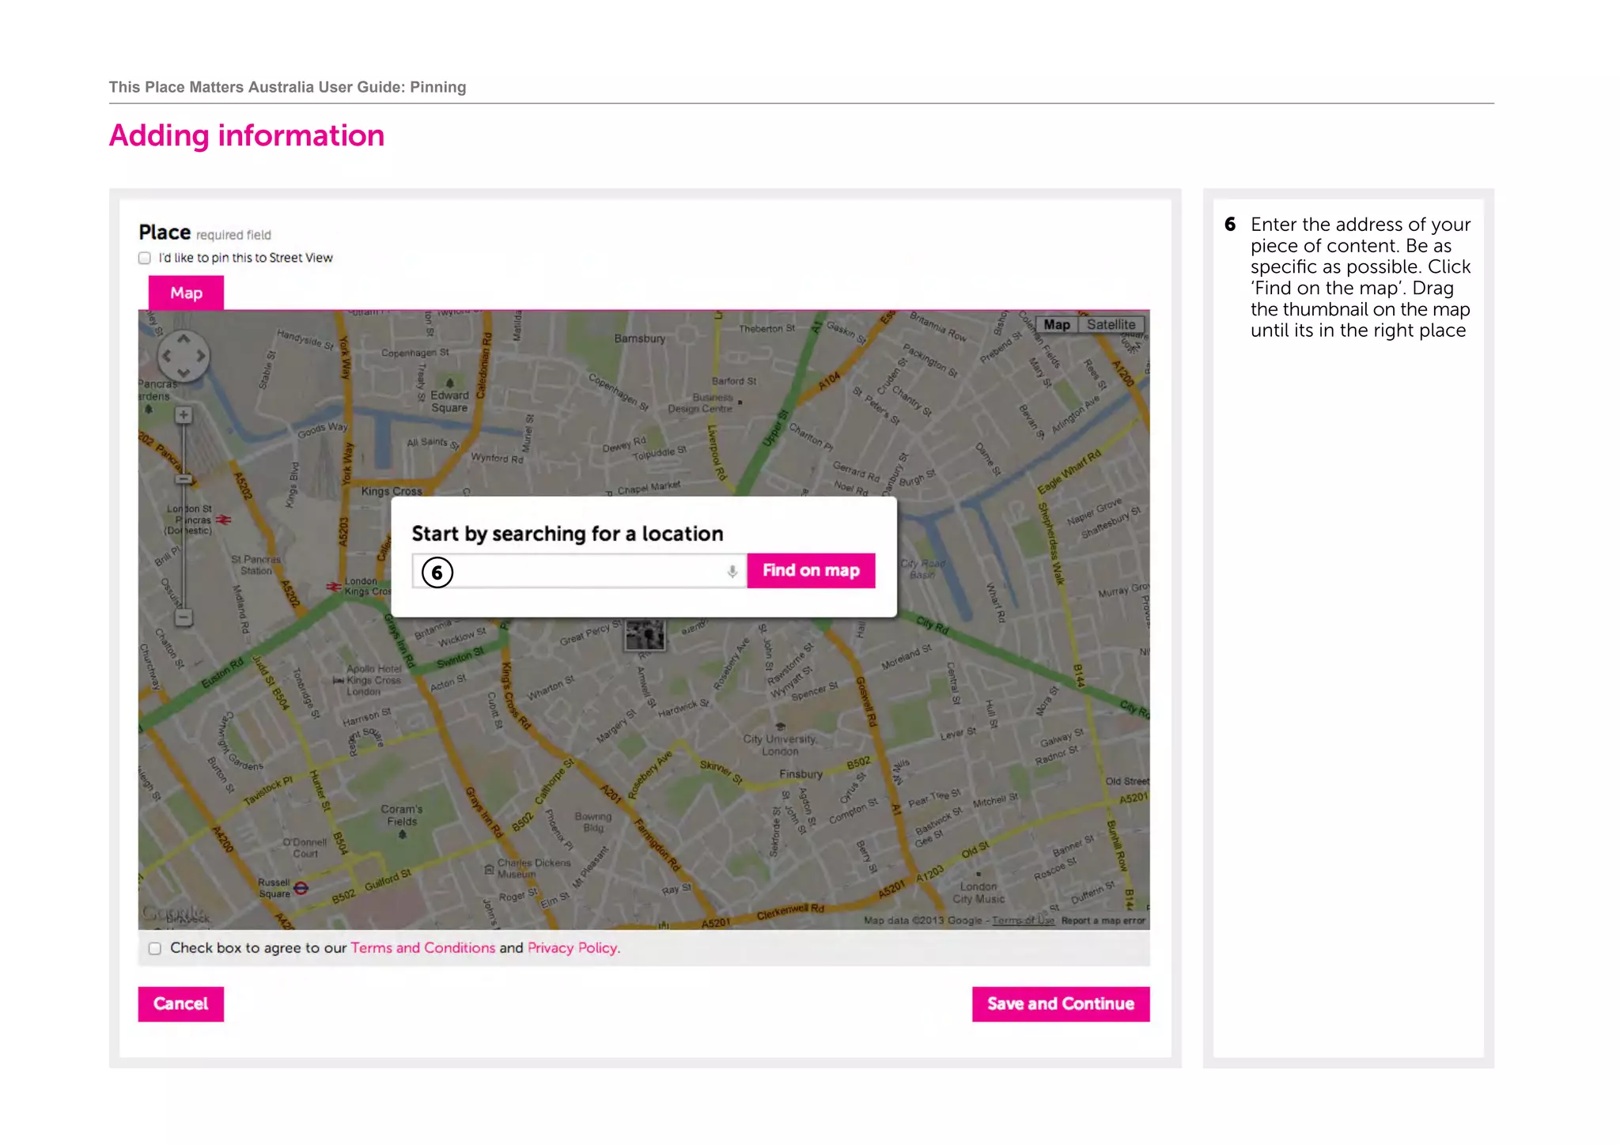The image size is (1620, 1145).
Task: Click Report a map error
Action: coord(1103,920)
